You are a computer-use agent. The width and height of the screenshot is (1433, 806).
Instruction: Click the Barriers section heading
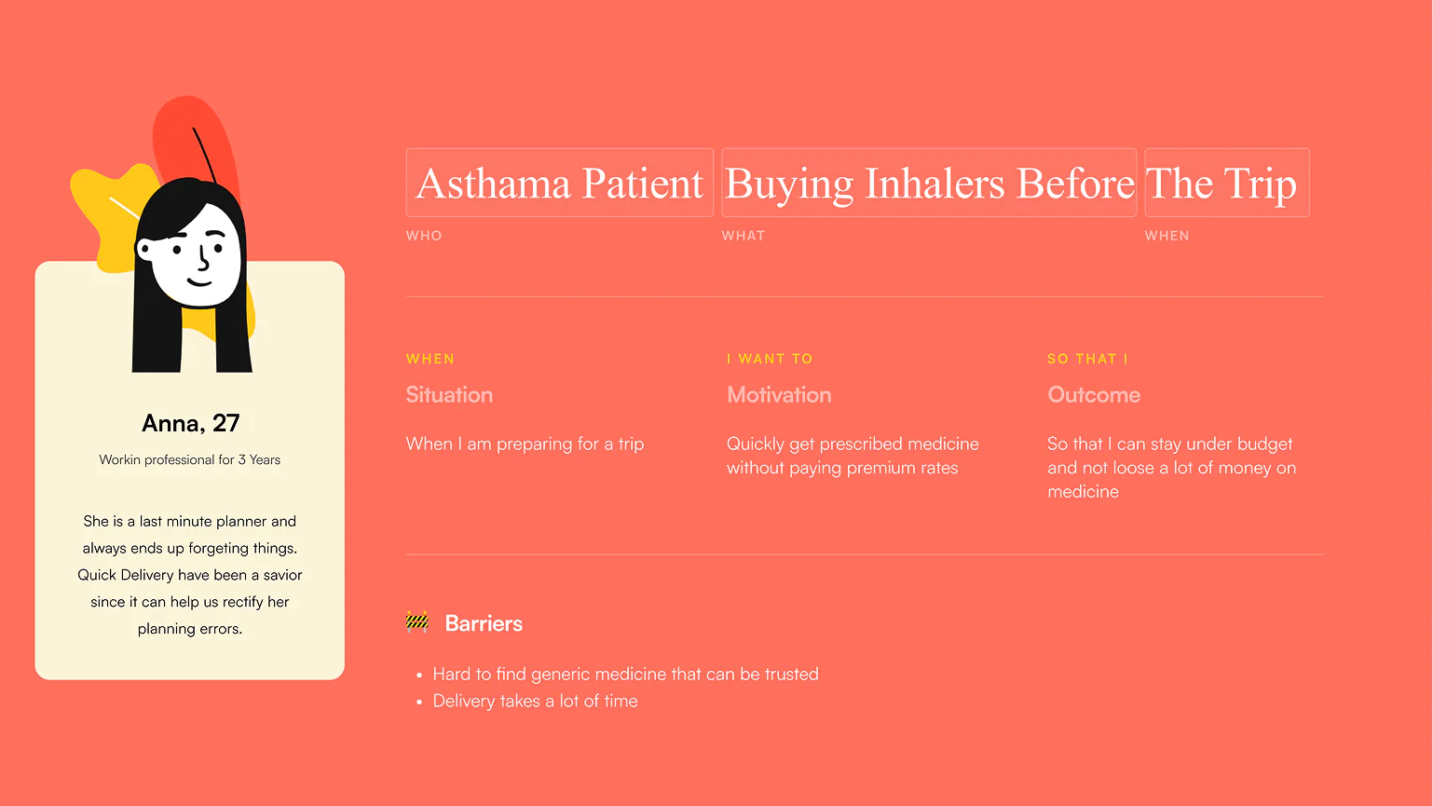tap(484, 623)
